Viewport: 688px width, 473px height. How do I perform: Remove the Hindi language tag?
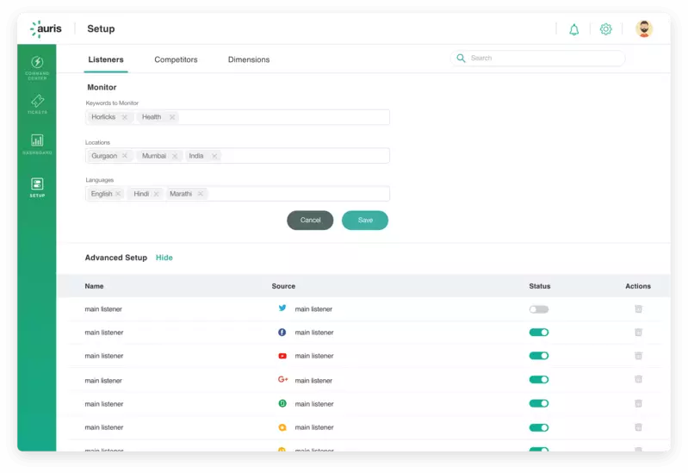coord(156,194)
